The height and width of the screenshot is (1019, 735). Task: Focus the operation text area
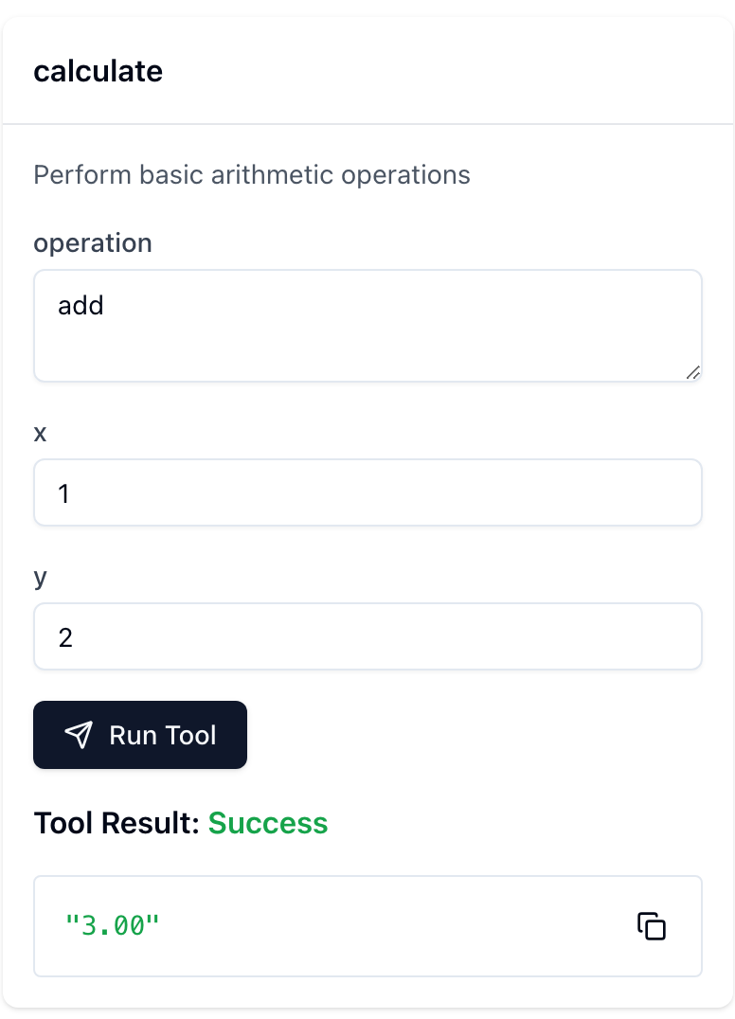pos(367,326)
